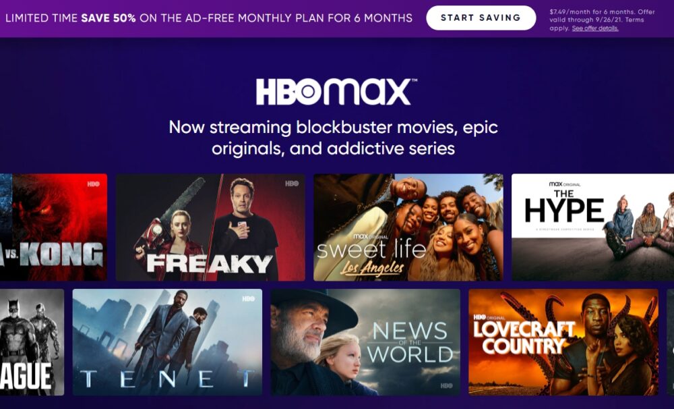Open the Justice League poster tile
The height and width of the screenshot is (409, 674).
click(32, 342)
